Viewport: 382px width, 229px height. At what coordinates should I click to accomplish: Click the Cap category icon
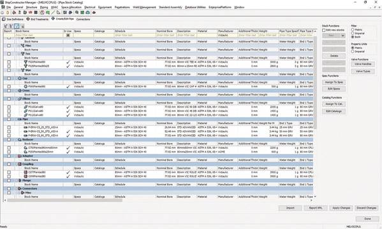point(20,78)
